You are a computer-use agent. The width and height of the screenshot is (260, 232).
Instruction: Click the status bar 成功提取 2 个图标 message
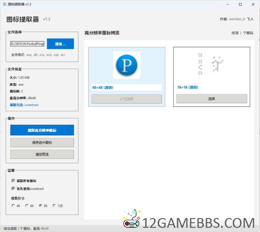[26, 229]
